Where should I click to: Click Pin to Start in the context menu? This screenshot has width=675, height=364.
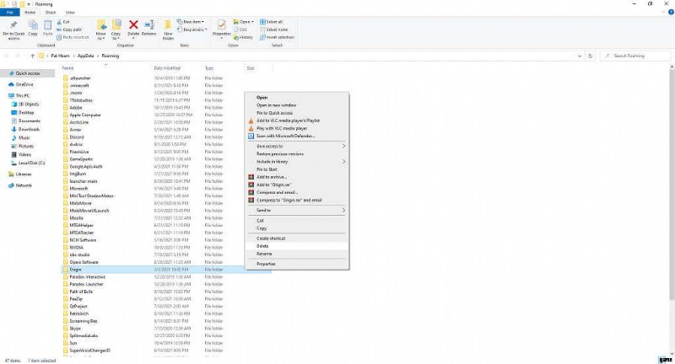click(297, 169)
